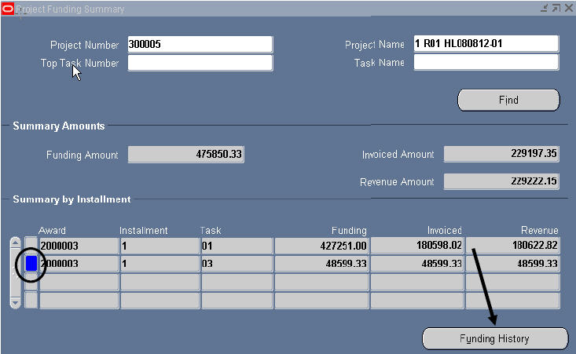The width and height of the screenshot is (576, 354).
Task: Click the Revenue Amount field 229222.15
Action: (x=501, y=181)
